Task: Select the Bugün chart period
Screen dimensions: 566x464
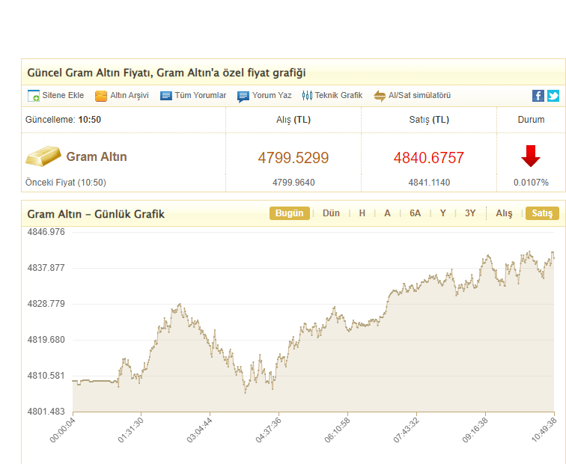Action: click(289, 213)
